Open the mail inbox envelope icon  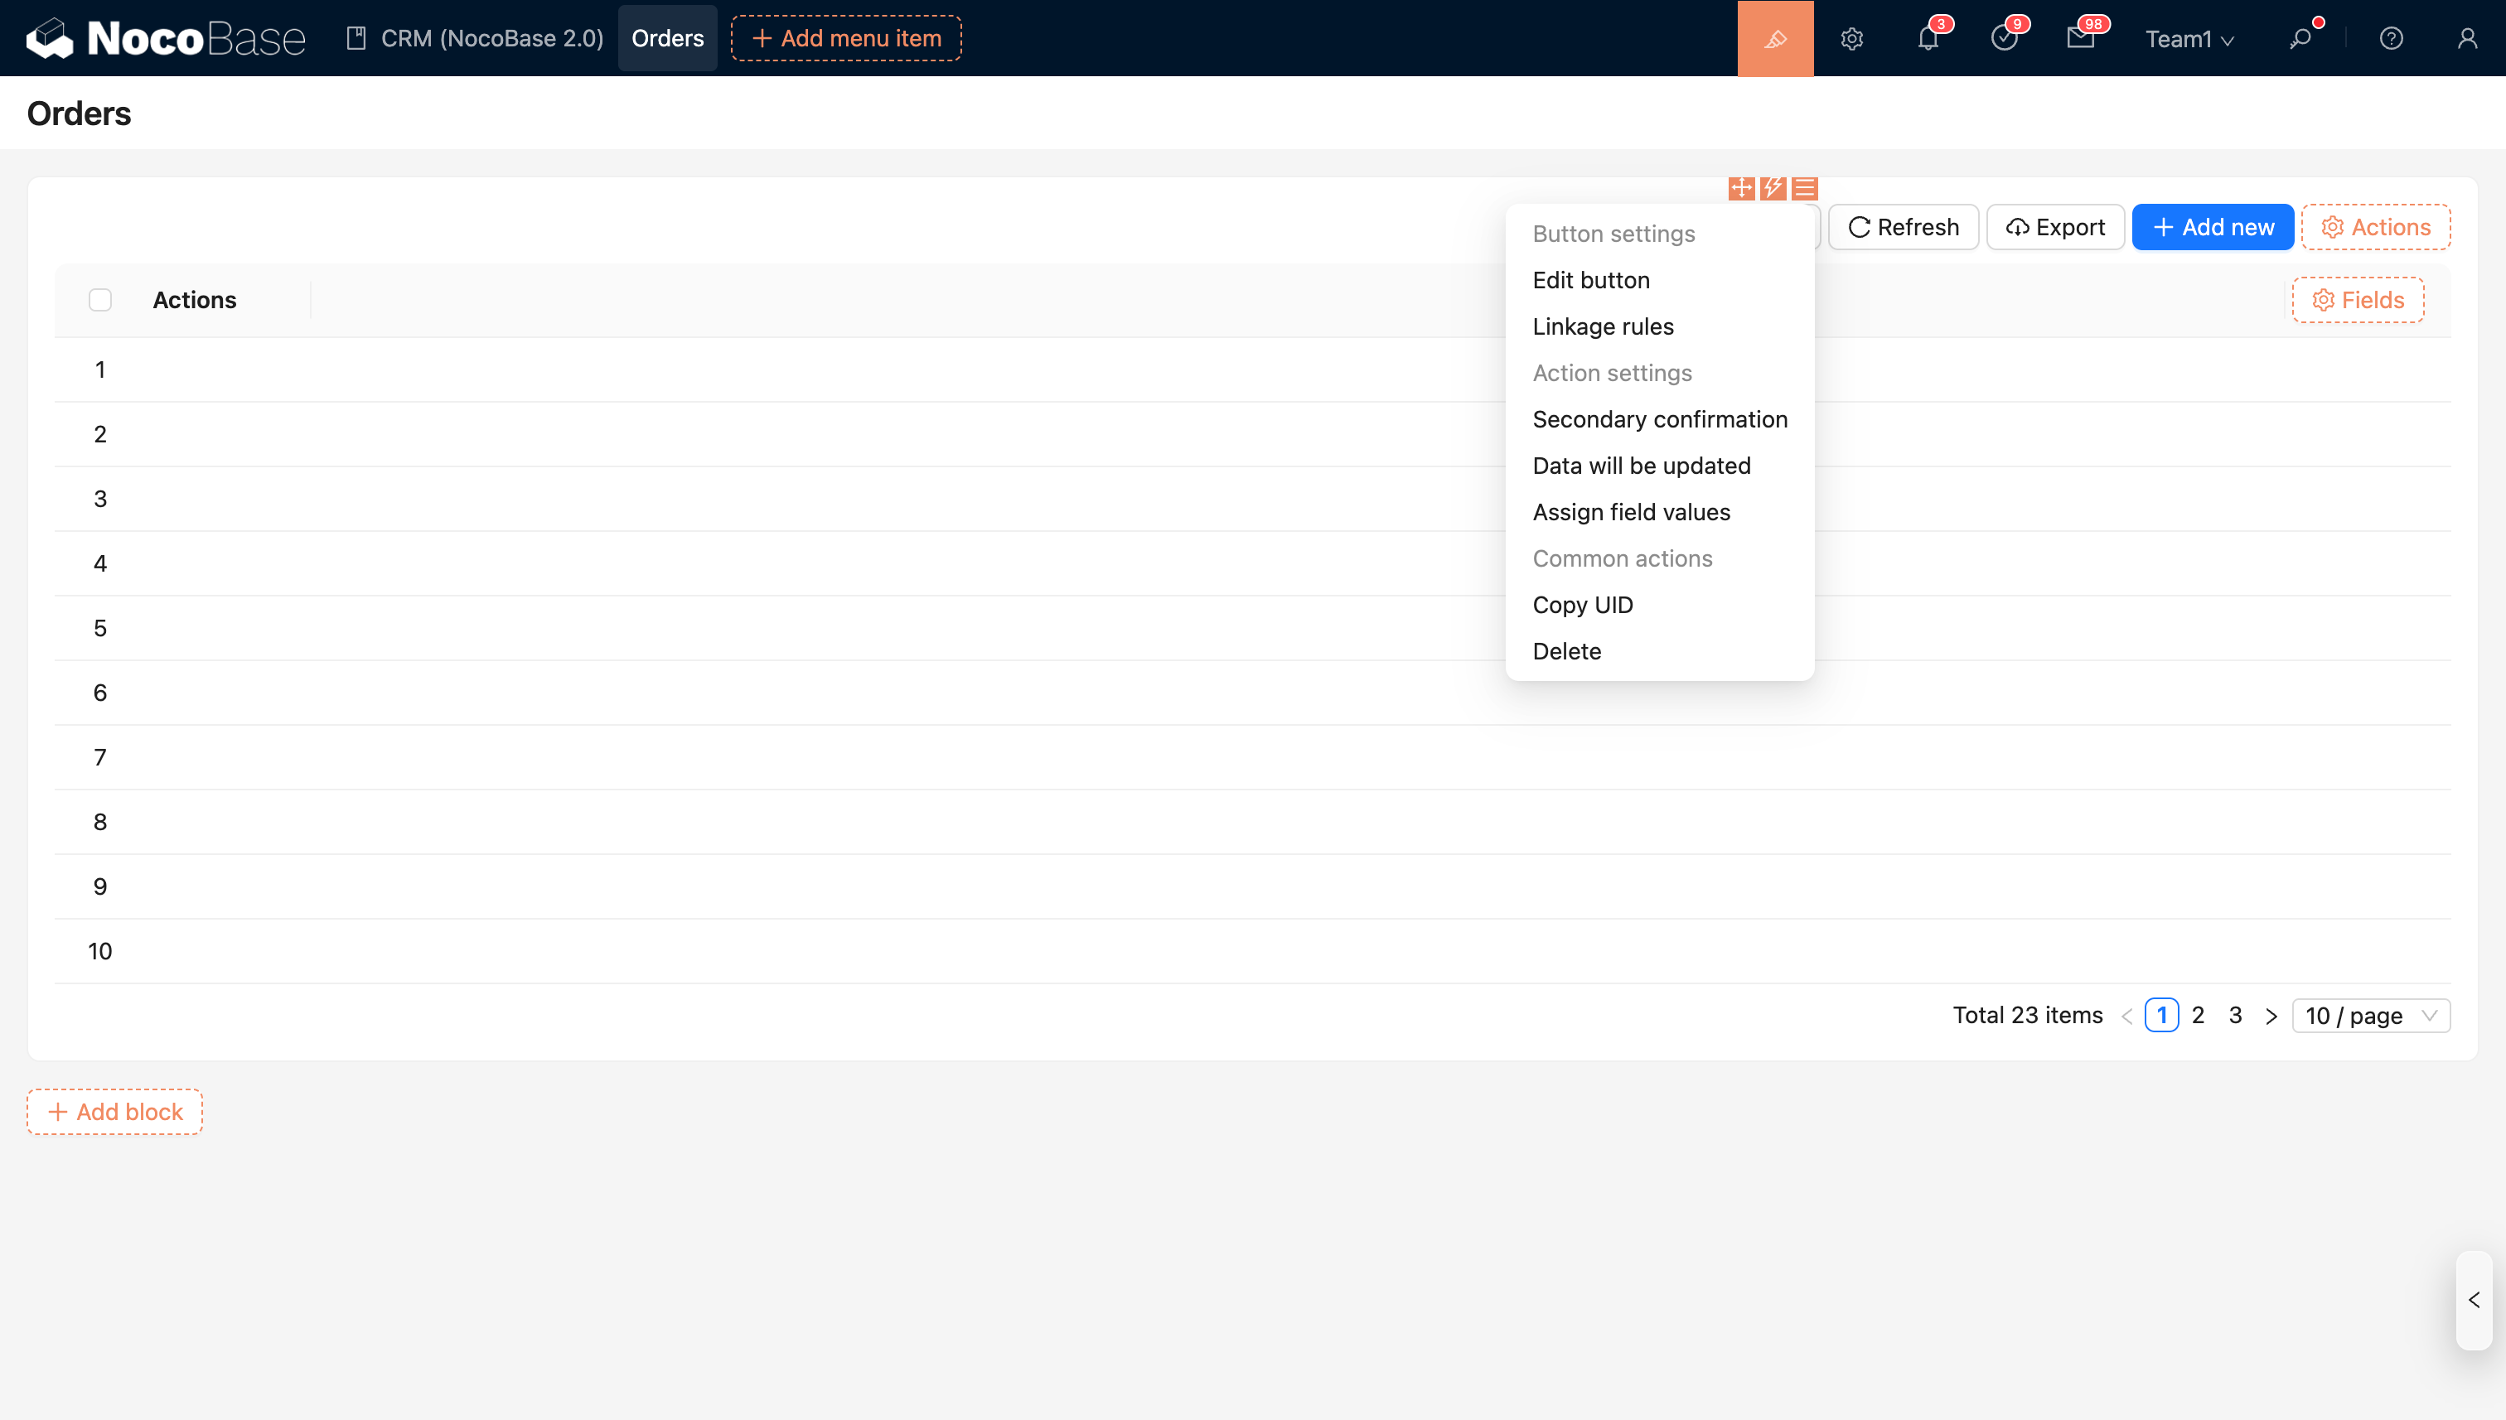(x=2080, y=38)
